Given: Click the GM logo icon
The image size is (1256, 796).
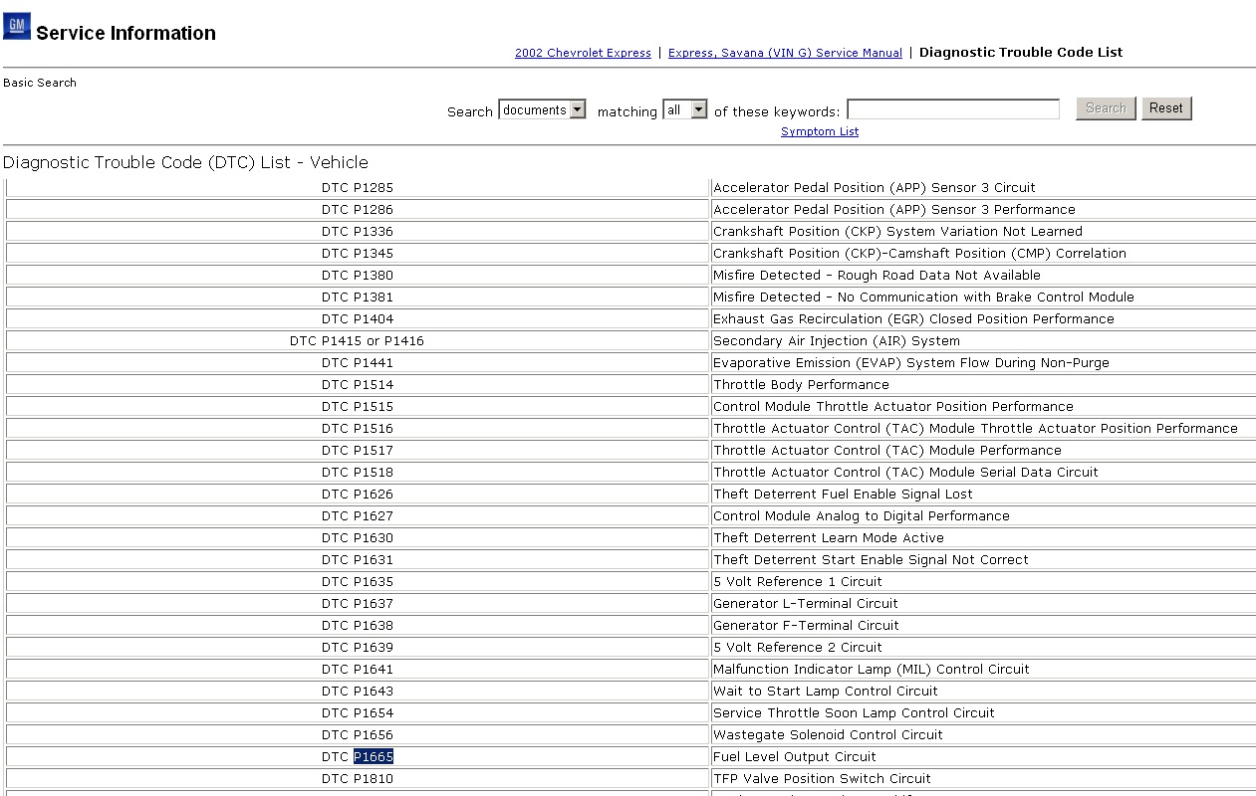Looking at the screenshot, I should (17, 26).
